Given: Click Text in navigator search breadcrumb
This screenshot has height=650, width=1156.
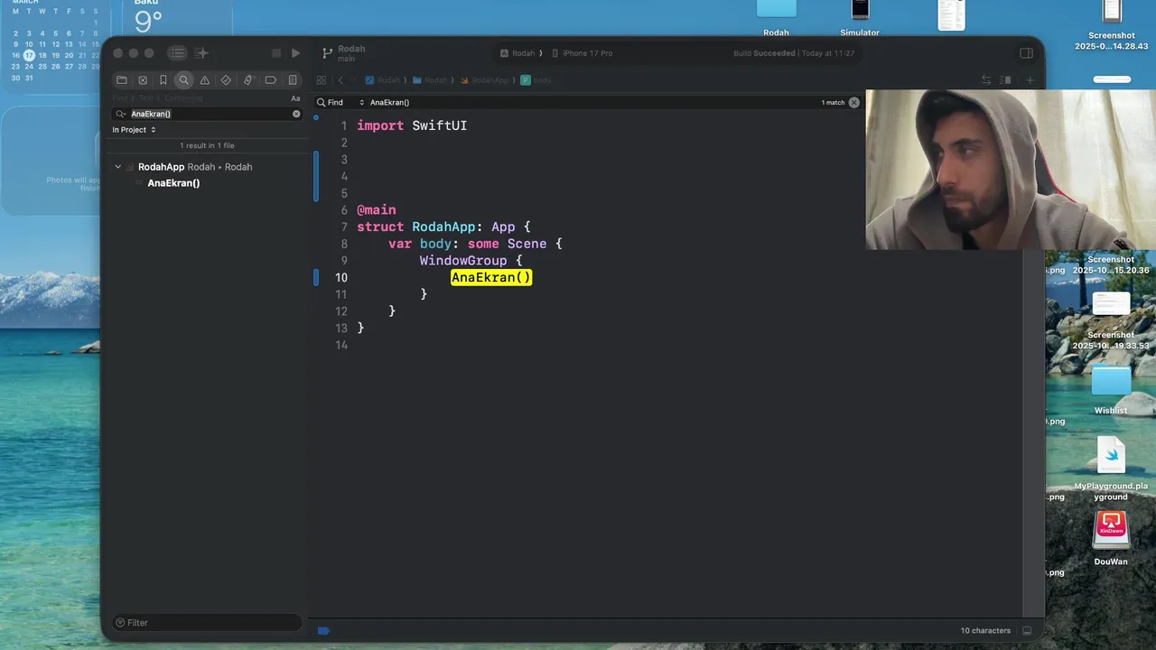Looking at the screenshot, I should (x=145, y=98).
